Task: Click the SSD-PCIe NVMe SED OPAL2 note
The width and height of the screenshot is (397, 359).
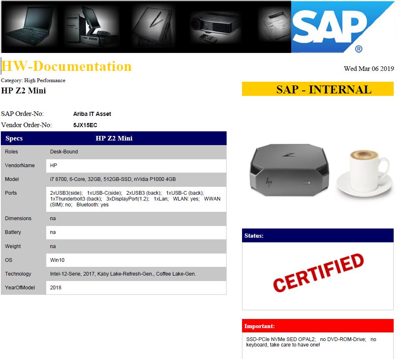Action: click(311, 342)
